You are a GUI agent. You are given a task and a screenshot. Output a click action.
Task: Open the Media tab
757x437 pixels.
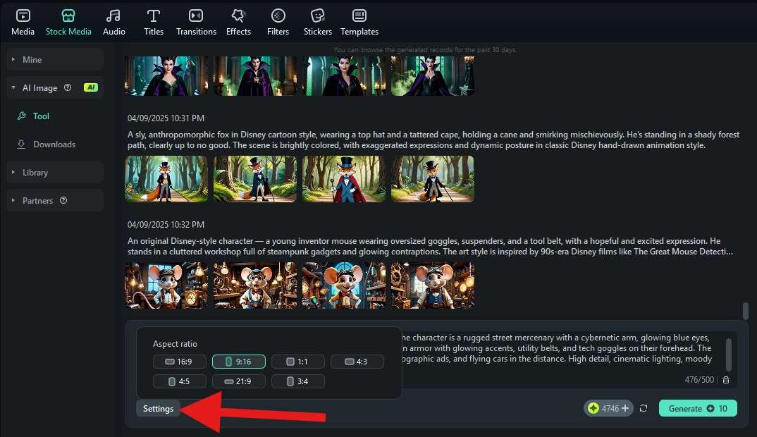click(23, 23)
